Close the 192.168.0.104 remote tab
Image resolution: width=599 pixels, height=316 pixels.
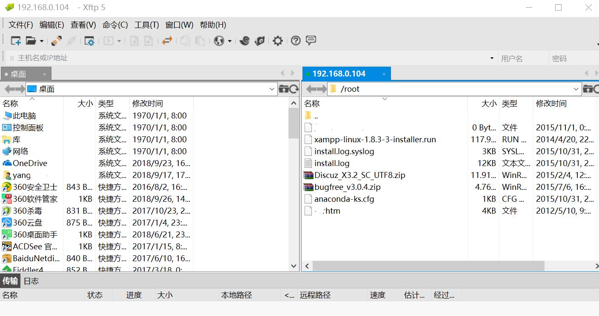pos(384,74)
